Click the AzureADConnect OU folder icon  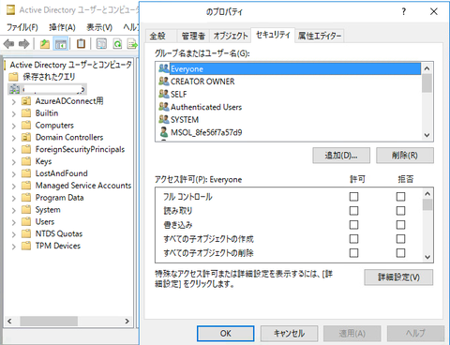26,101
